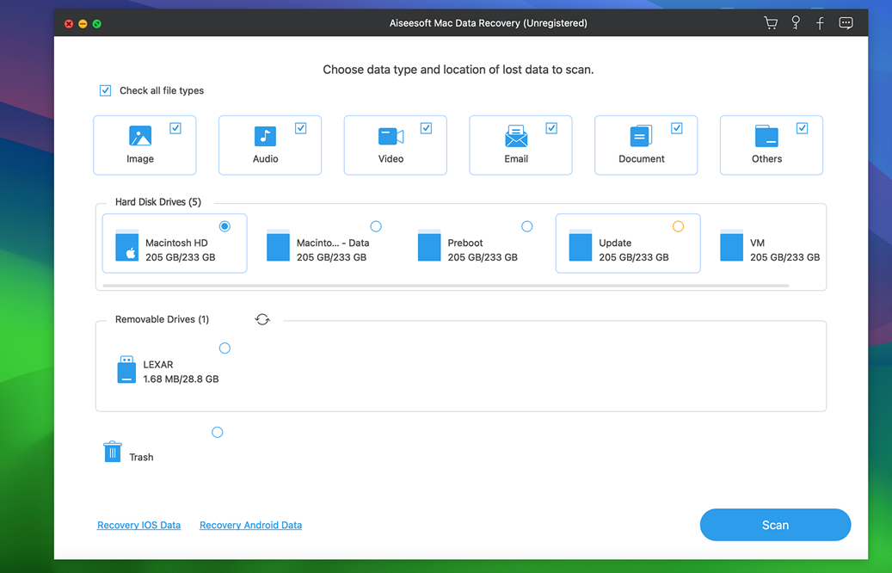The width and height of the screenshot is (892, 573).
Task: Click the Email envelope icon
Action: (516, 136)
